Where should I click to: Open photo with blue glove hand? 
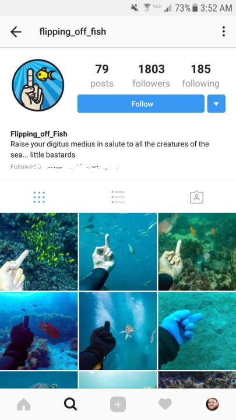[x=197, y=331]
